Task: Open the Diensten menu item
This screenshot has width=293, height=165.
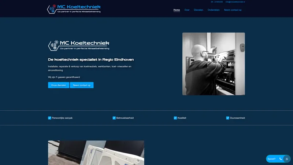Action: pyautogui.click(x=199, y=10)
